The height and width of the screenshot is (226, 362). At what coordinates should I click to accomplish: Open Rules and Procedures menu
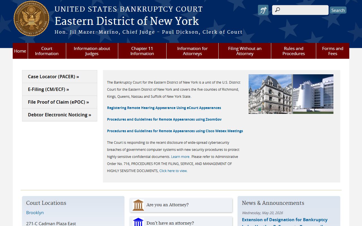tap(294, 51)
